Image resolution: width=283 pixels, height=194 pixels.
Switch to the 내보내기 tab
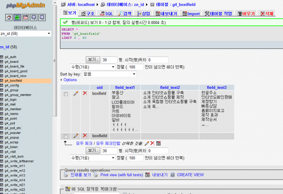click(166, 14)
